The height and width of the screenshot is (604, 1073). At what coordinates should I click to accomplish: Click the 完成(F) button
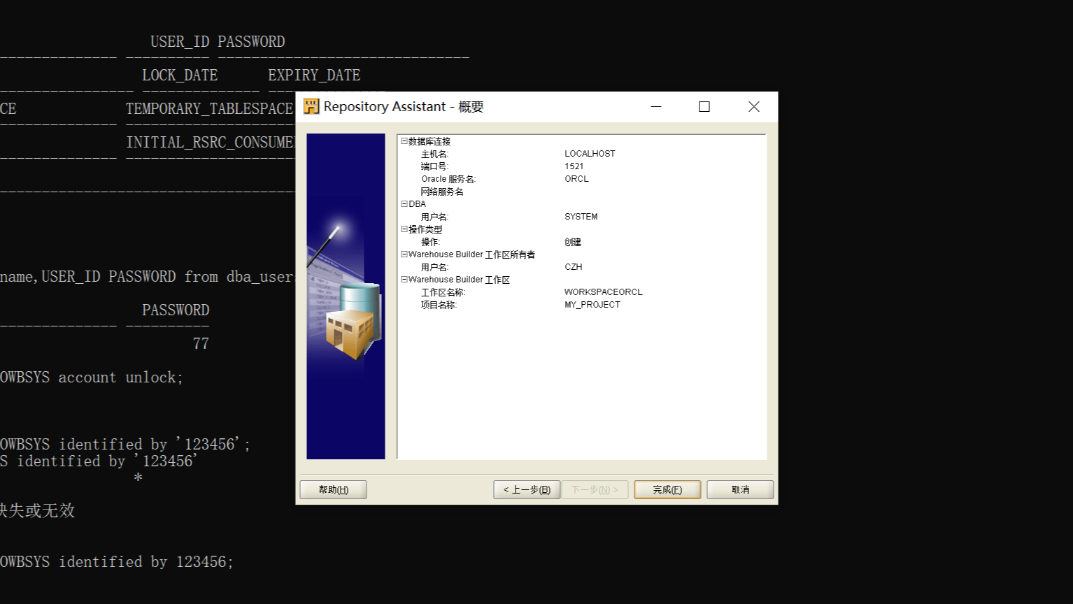667,489
